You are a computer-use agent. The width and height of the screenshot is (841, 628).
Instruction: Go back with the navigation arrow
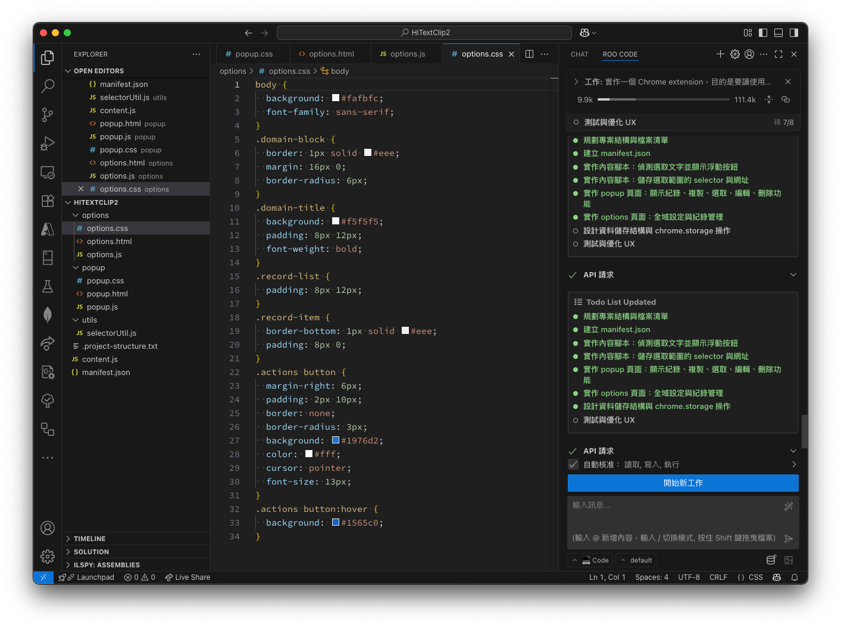pos(249,33)
